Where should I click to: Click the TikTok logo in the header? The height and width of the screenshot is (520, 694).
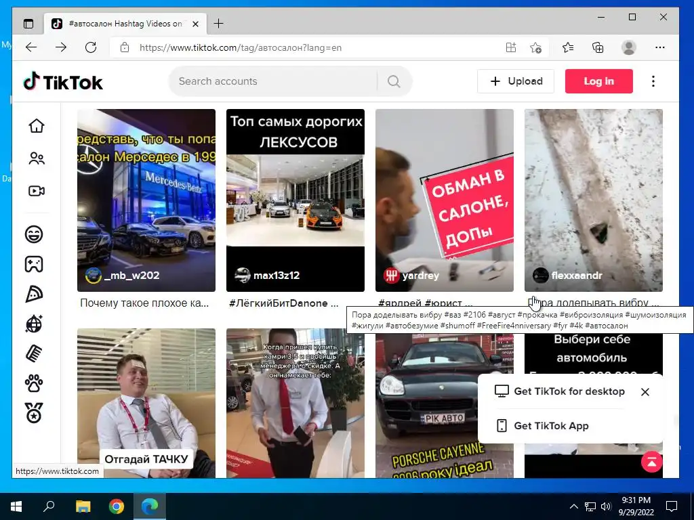tap(63, 81)
